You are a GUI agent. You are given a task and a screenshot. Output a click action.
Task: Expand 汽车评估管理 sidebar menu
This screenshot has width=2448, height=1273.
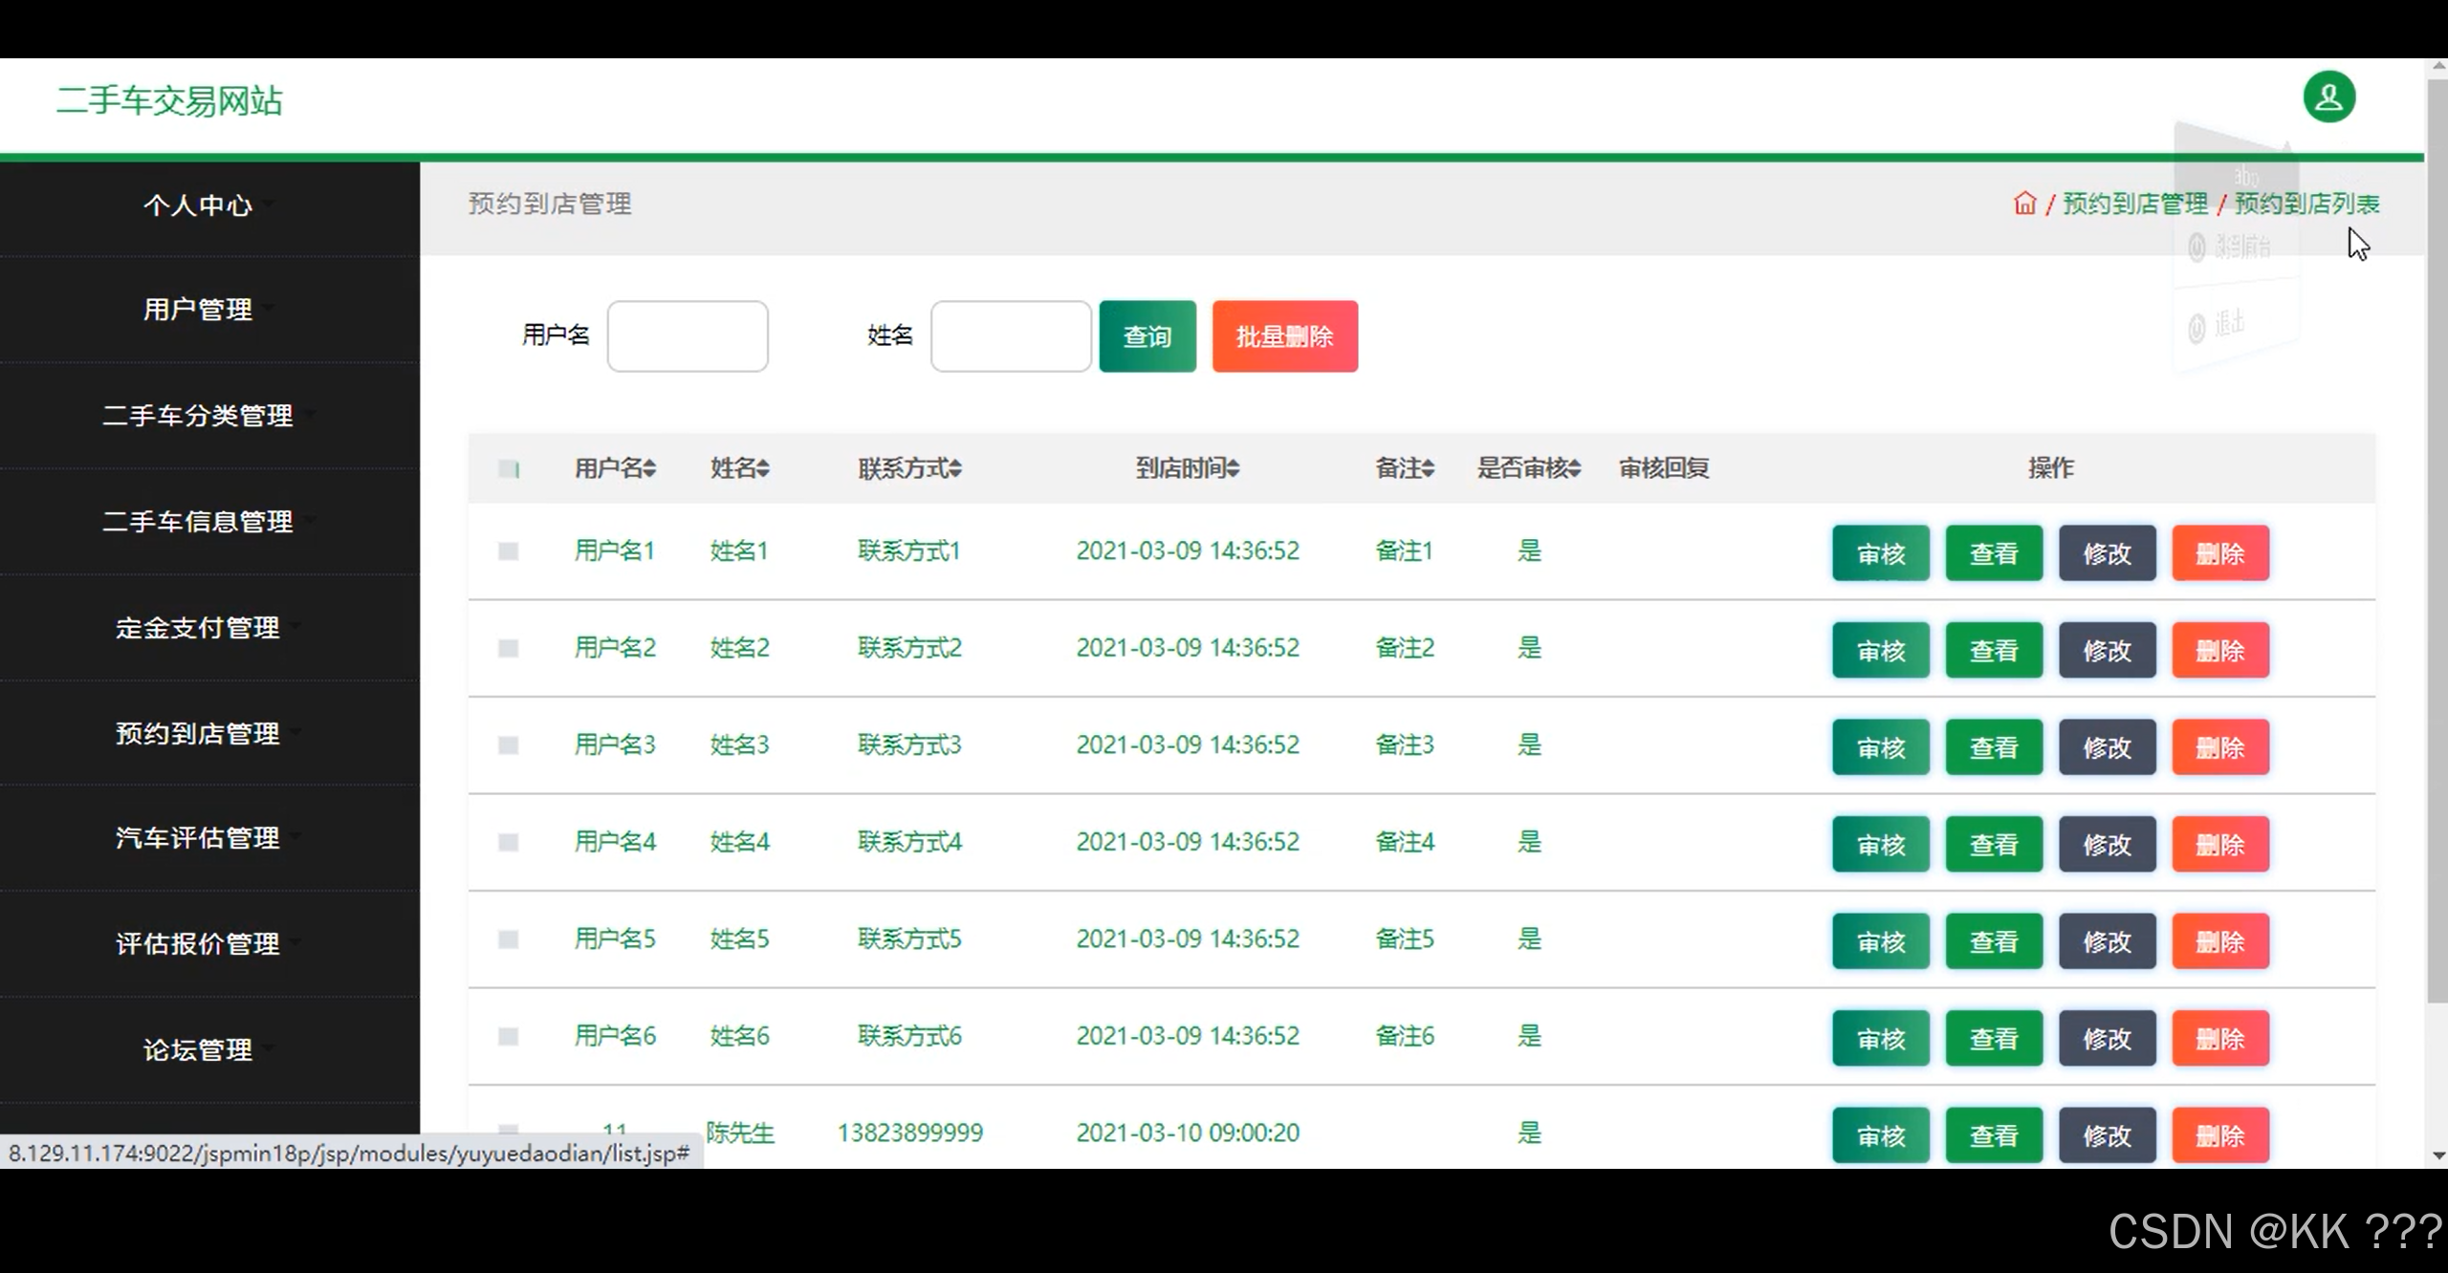pos(198,837)
